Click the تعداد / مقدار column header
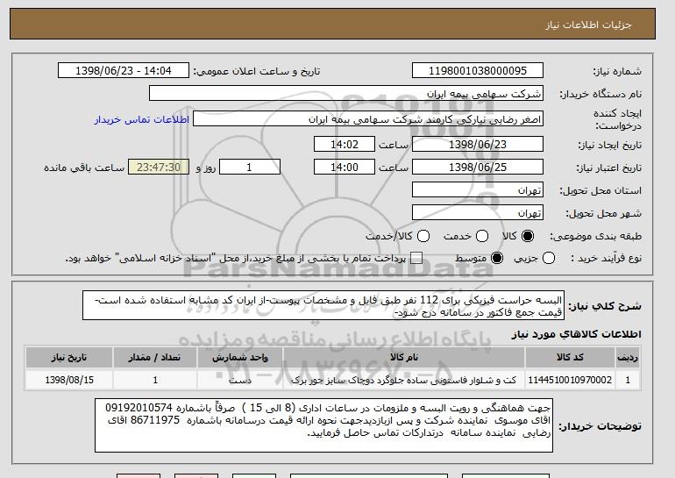675x478 pixels. coord(155,358)
